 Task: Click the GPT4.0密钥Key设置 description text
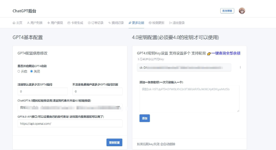click(x=171, y=53)
